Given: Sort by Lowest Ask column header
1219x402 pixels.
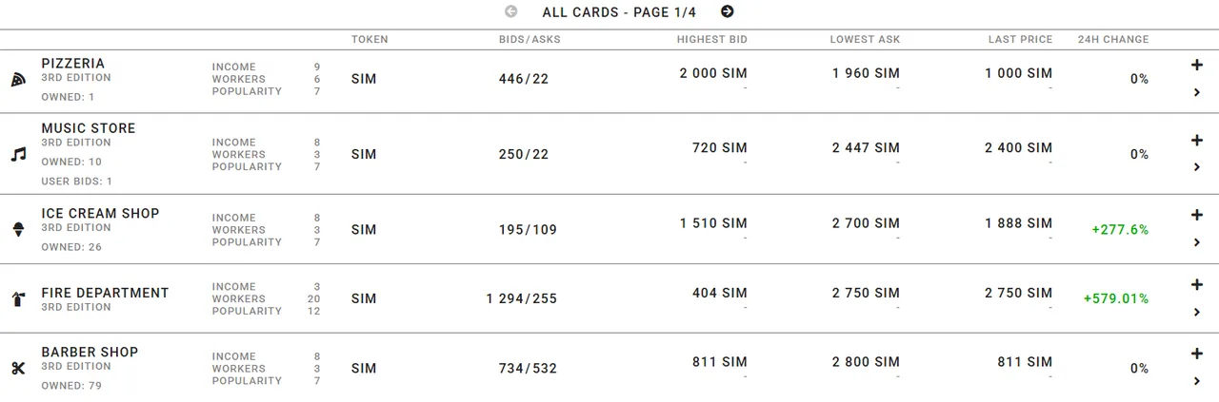Looking at the screenshot, I should [865, 40].
